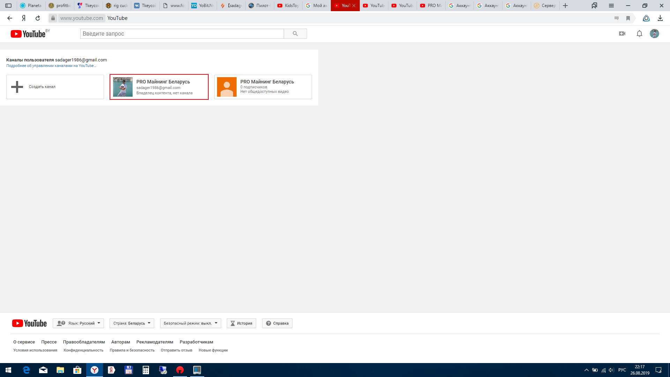Image resolution: width=670 pixels, height=377 pixels.
Task: Open the Windows action center
Action: (x=658, y=370)
